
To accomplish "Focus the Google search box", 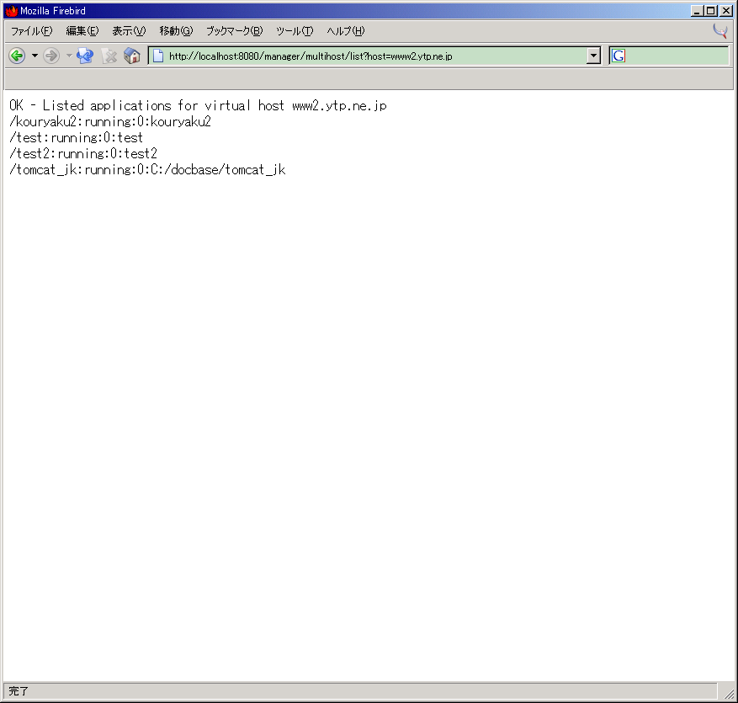I will coord(677,56).
